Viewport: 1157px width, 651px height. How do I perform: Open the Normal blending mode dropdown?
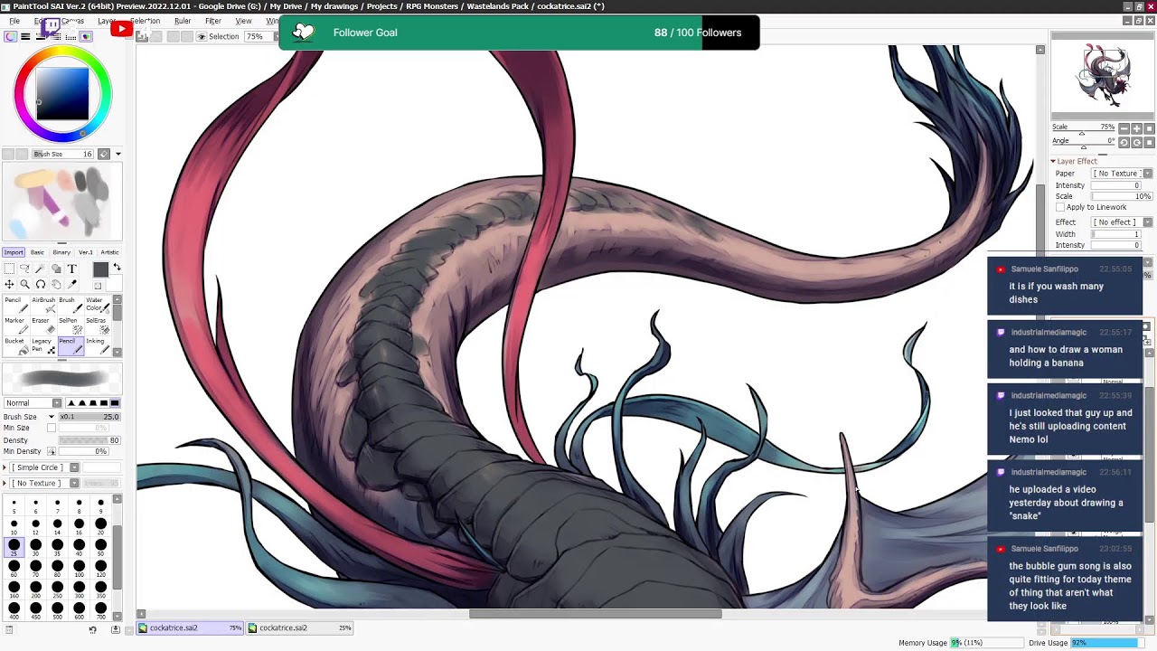tap(33, 402)
